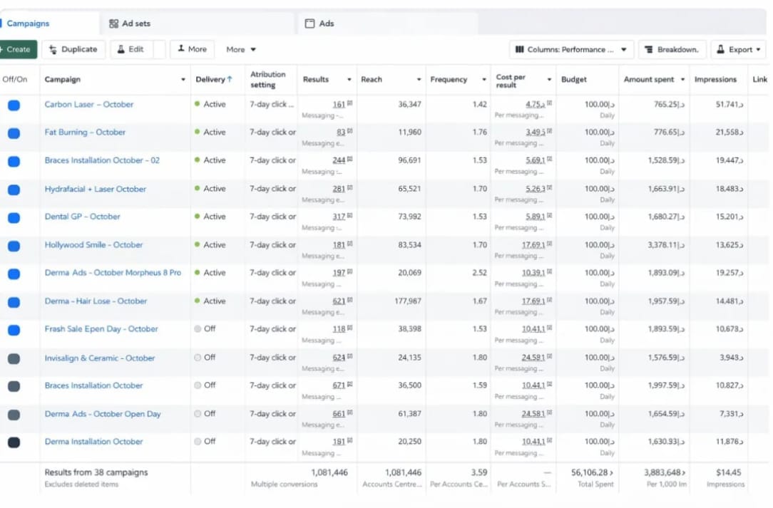Click the cost info icon beside 3.49
Screen dimensions: 773x508
click(x=550, y=132)
